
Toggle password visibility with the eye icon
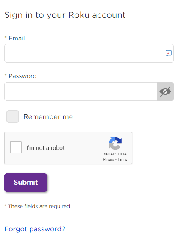pyautogui.click(x=165, y=91)
